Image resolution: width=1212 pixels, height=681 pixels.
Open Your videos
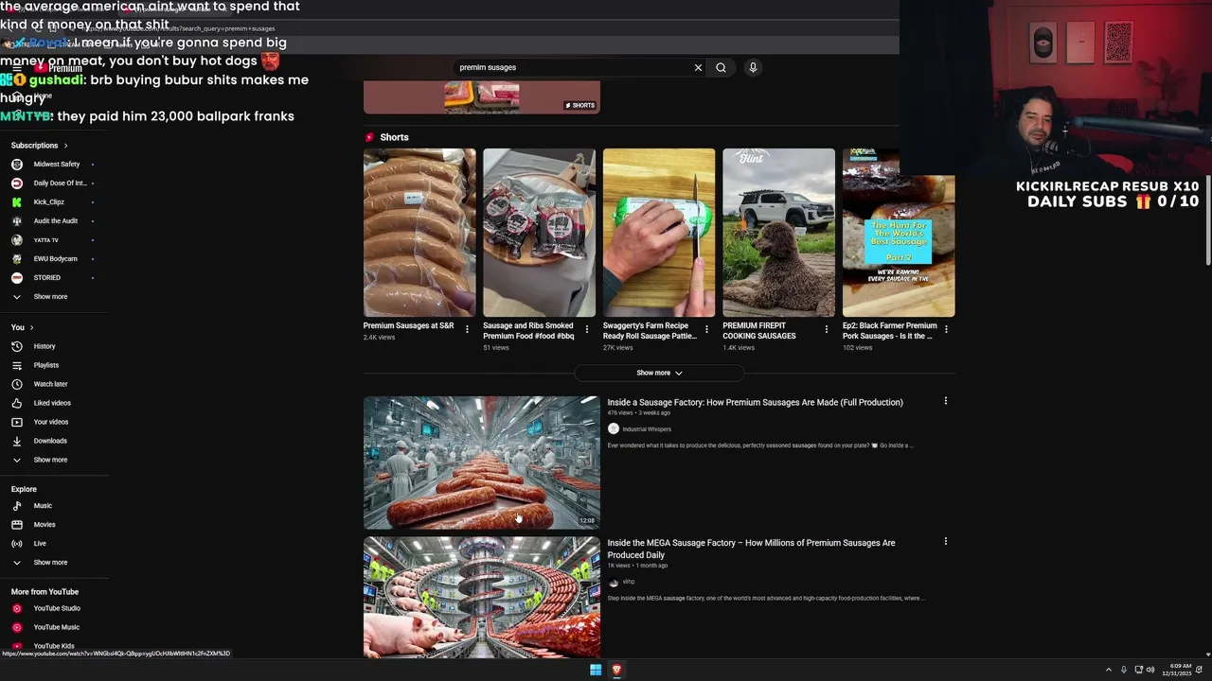click(53, 422)
